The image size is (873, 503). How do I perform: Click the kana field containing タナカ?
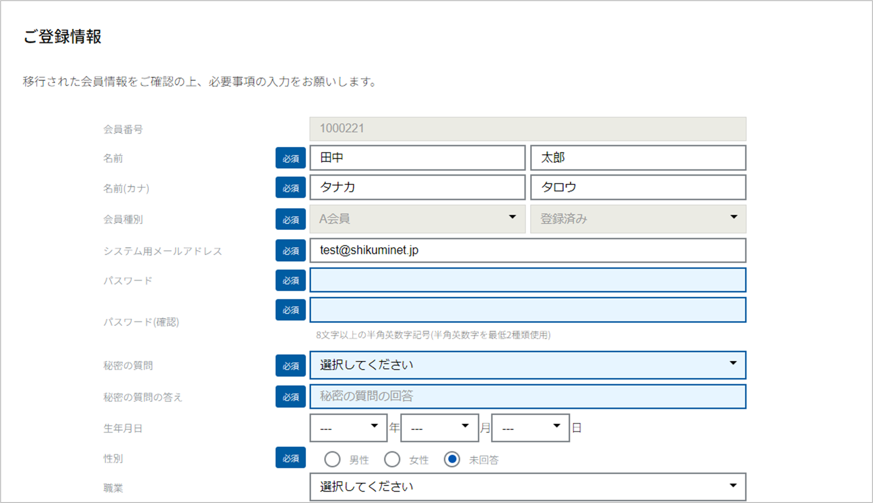(x=417, y=187)
